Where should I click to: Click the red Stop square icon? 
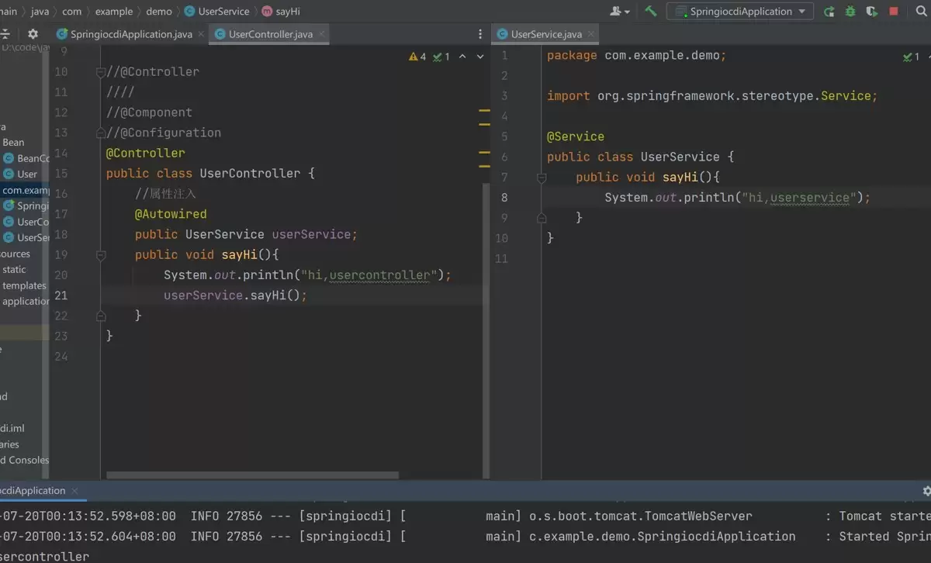[894, 12]
